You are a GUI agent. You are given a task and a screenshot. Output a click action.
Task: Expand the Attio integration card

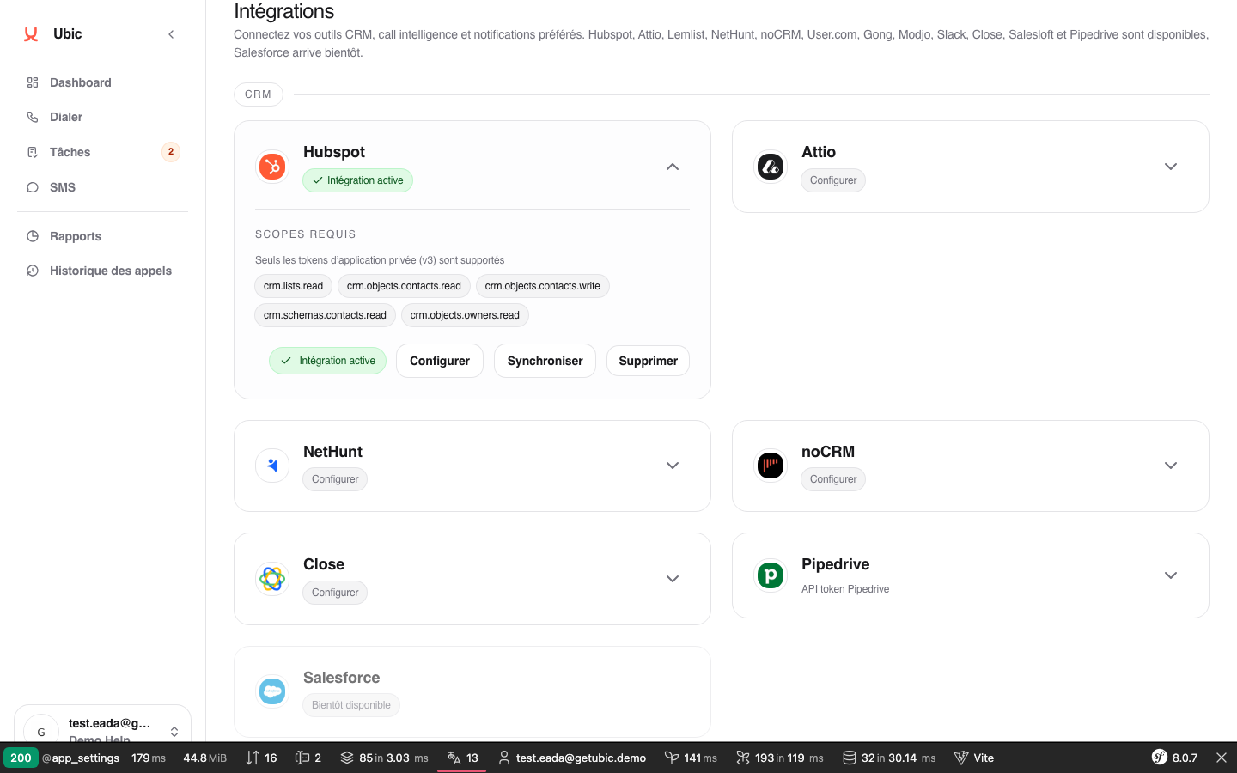click(x=1171, y=167)
